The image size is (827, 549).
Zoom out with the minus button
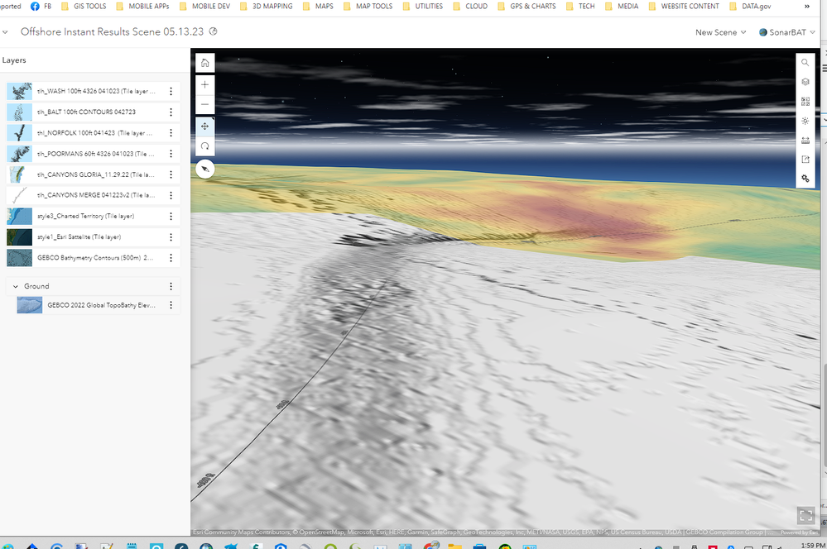point(205,105)
